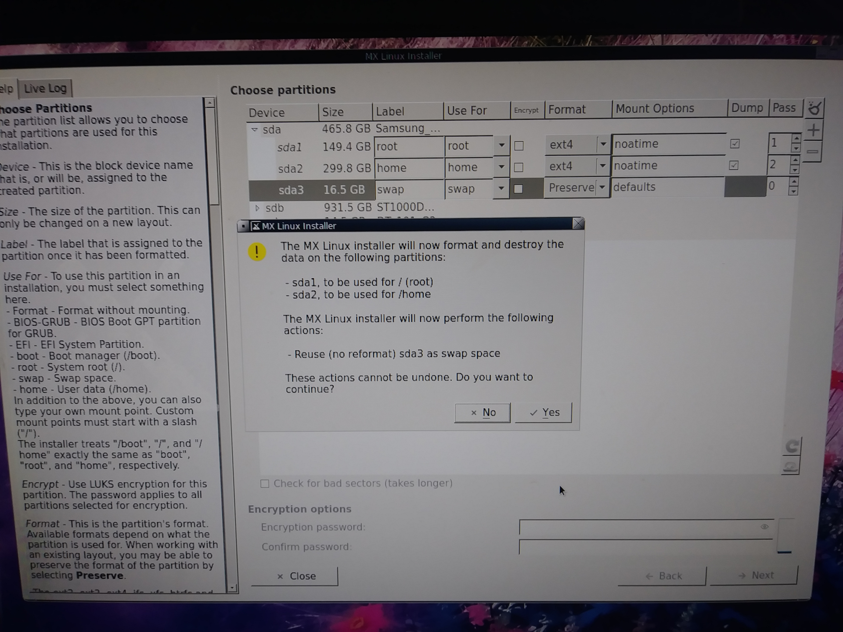The image size is (843, 632).
Task: Click No to cancel formatting
Action: 483,413
